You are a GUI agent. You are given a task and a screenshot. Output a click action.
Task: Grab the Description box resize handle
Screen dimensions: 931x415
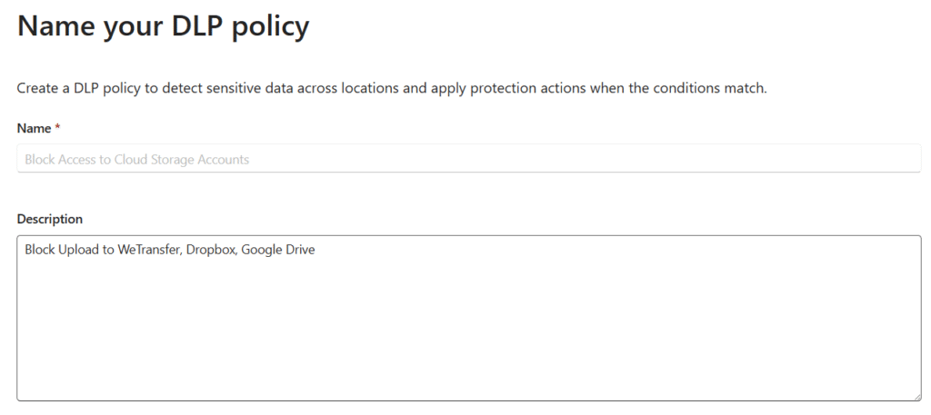(916, 396)
